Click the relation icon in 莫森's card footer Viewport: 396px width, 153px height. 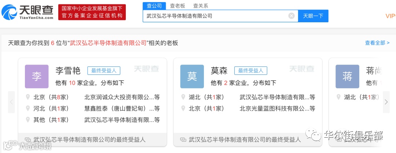[x=183, y=139]
